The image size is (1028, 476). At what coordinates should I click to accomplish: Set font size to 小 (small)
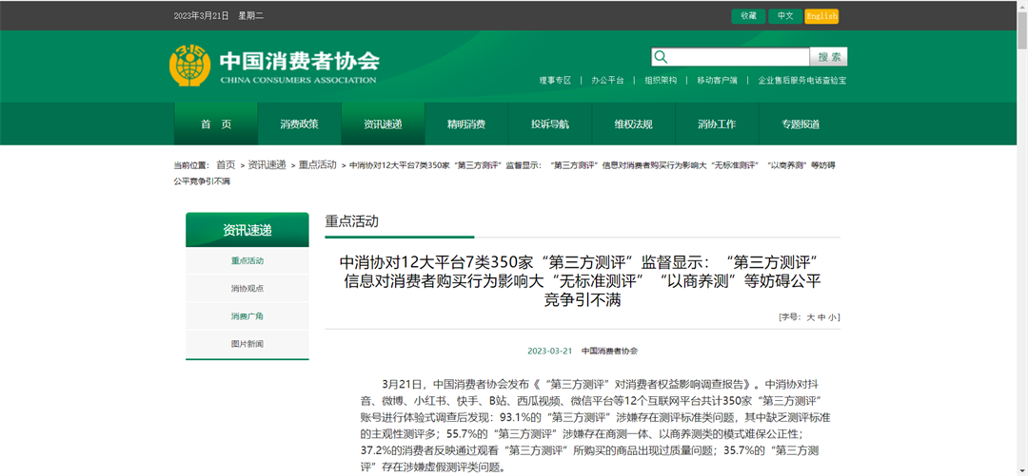(x=834, y=317)
